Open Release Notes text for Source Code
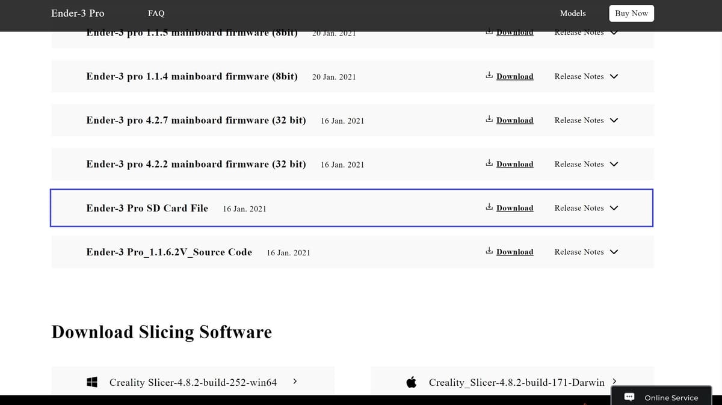The height and width of the screenshot is (405, 722). click(x=579, y=252)
